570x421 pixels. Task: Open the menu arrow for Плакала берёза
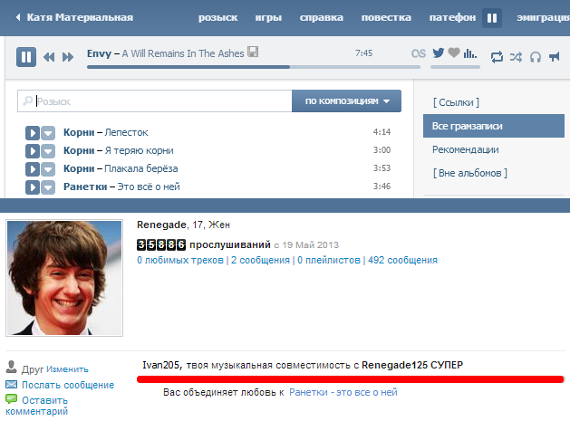(48, 169)
